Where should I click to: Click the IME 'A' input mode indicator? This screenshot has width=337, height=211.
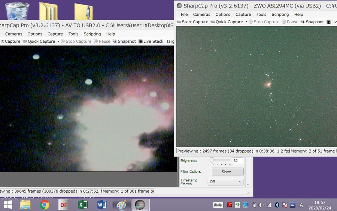click(x=301, y=205)
